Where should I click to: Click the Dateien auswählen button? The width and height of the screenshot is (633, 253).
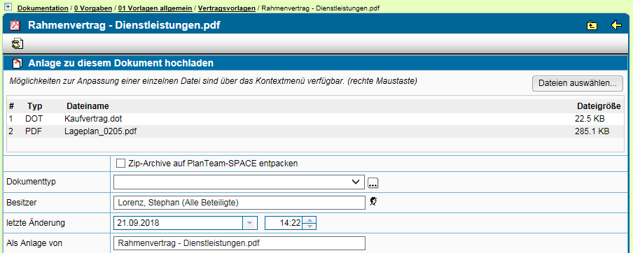coord(577,83)
